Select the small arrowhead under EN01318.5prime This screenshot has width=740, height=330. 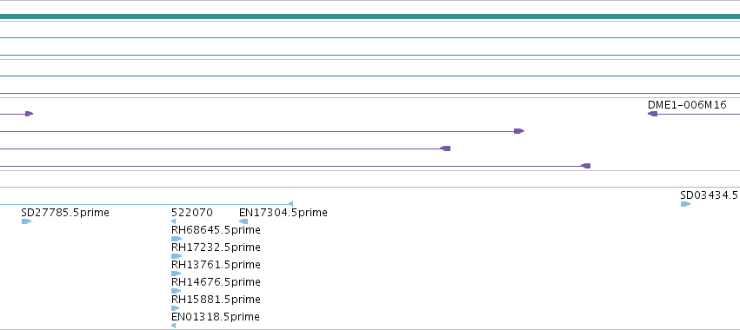[x=173, y=326]
